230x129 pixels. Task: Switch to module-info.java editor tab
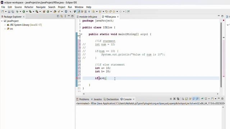pos(87,17)
